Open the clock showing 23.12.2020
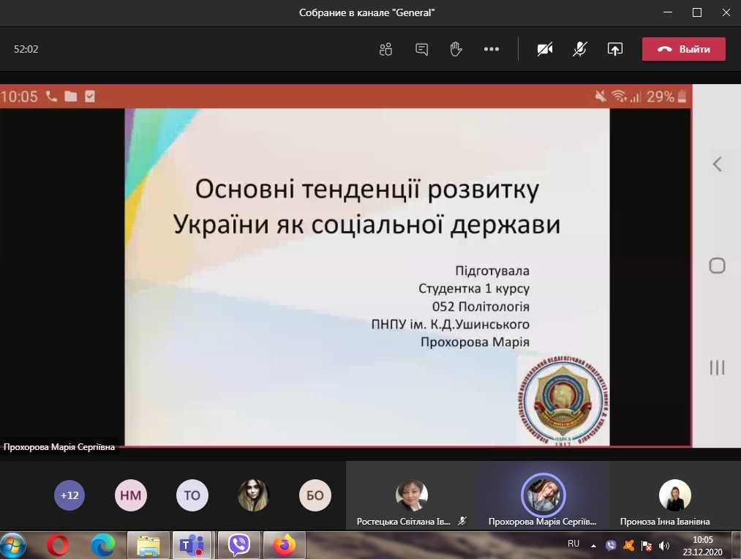The width and height of the screenshot is (741, 559). click(x=702, y=546)
